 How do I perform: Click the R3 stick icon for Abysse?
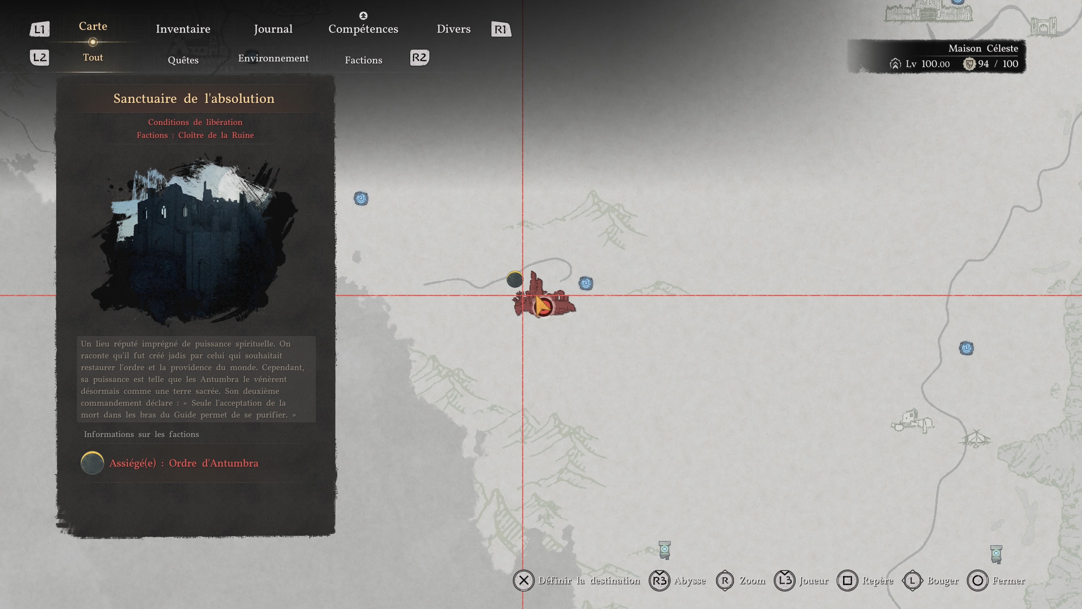click(659, 581)
